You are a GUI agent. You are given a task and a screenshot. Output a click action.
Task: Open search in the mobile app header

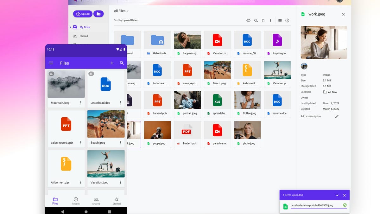click(122, 63)
